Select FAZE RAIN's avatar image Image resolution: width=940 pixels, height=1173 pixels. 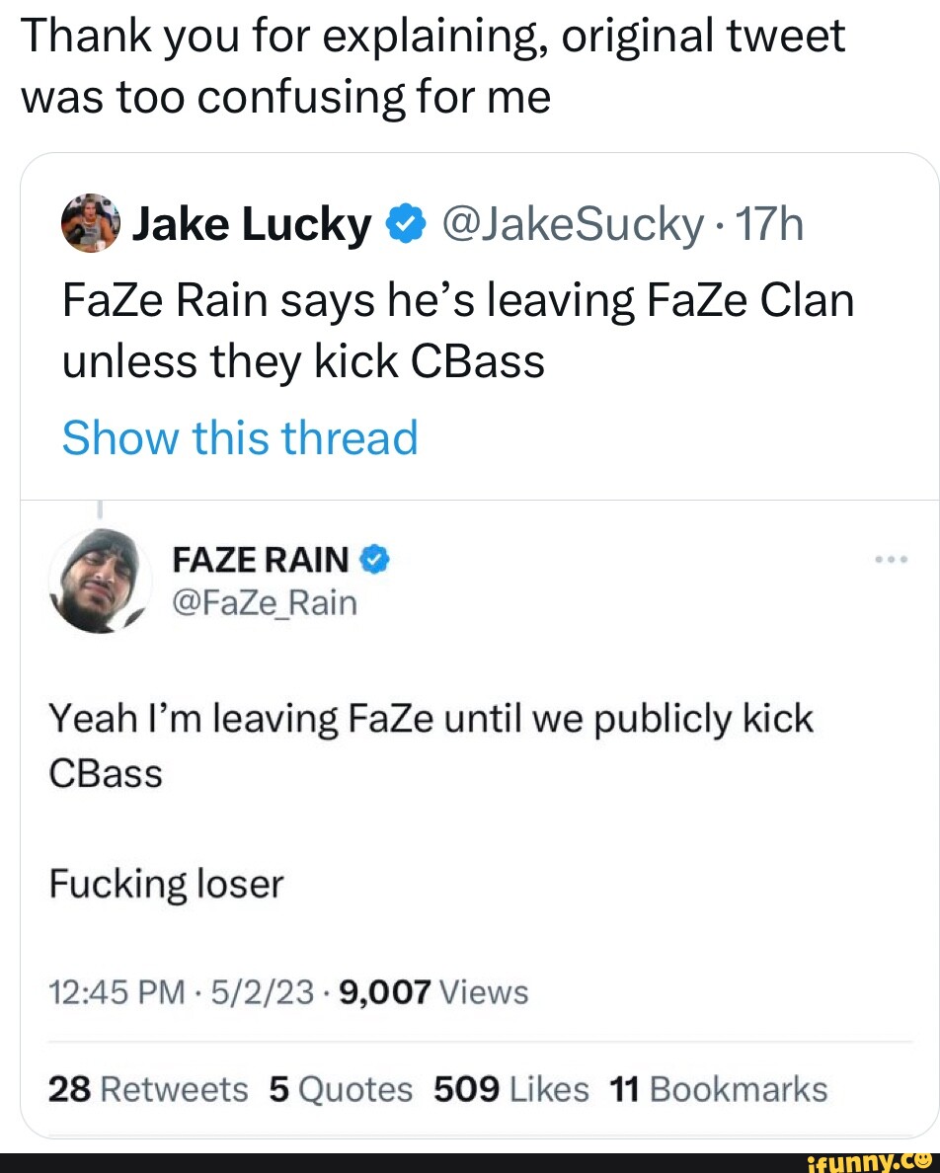click(99, 587)
